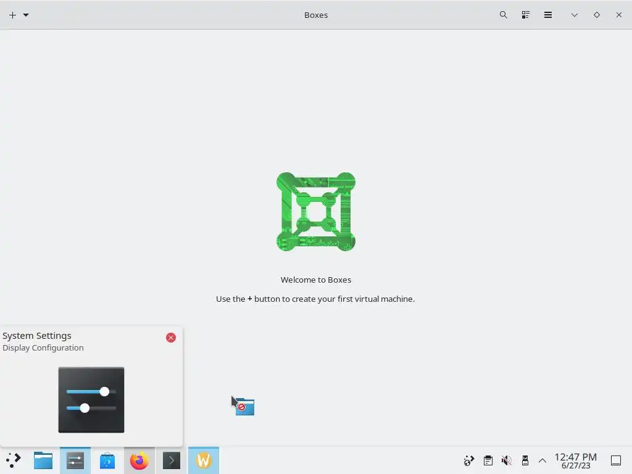Click the green Boxes logo
Viewport: 632px width, 474px height.
(316, 212)
